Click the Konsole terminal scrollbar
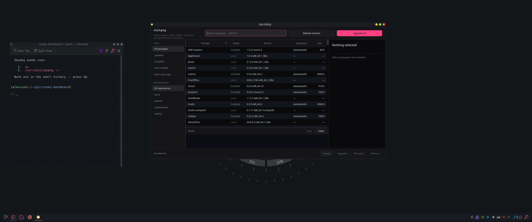The image size is (532, 222). point(121,111)
